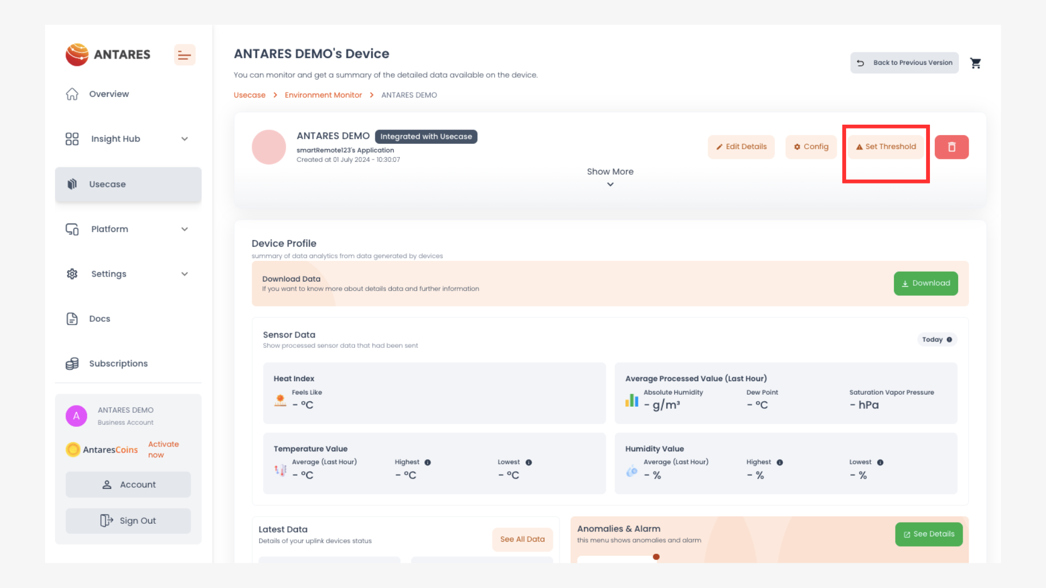Click the purple account avatar icon
This screenshot has width=1046, height=588.
click(x=76, y=416)
